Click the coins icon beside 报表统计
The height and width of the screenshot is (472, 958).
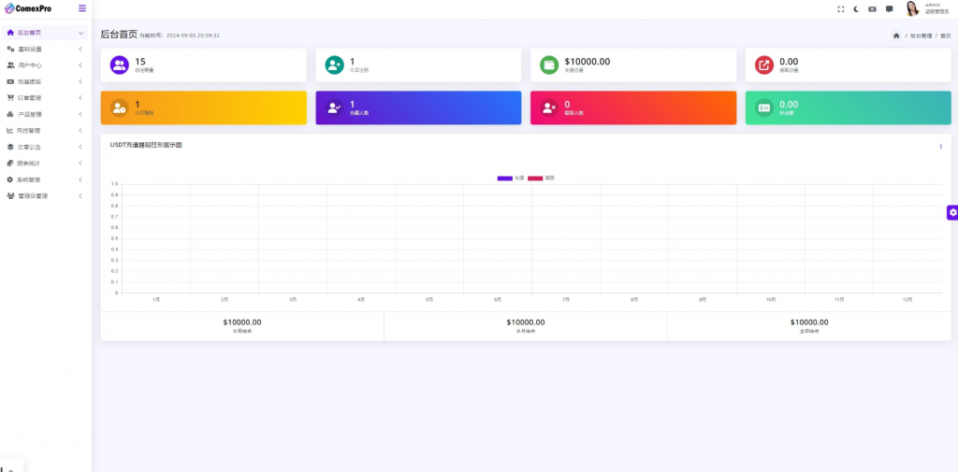pyautogui.click(x=10, y=163)
